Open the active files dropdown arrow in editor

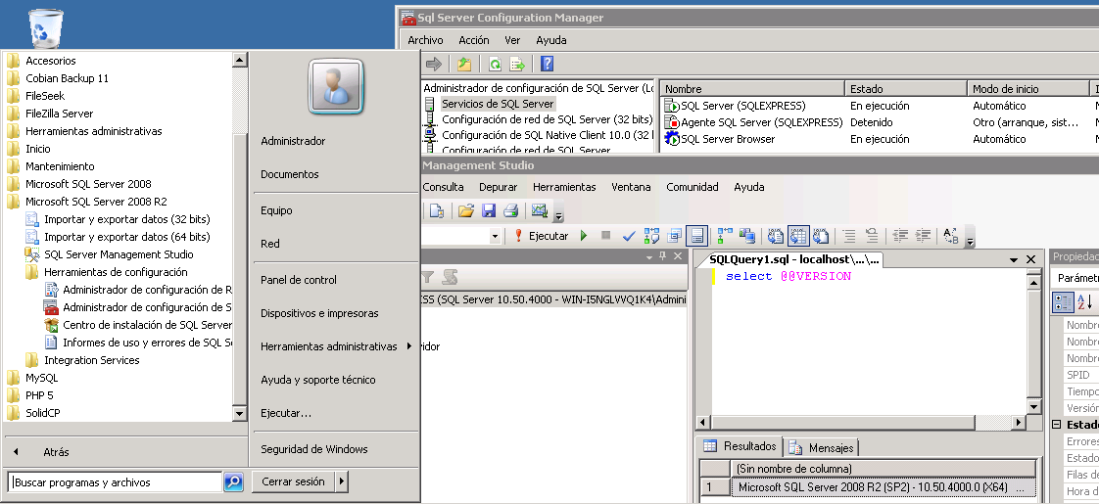coord(1014,259)
